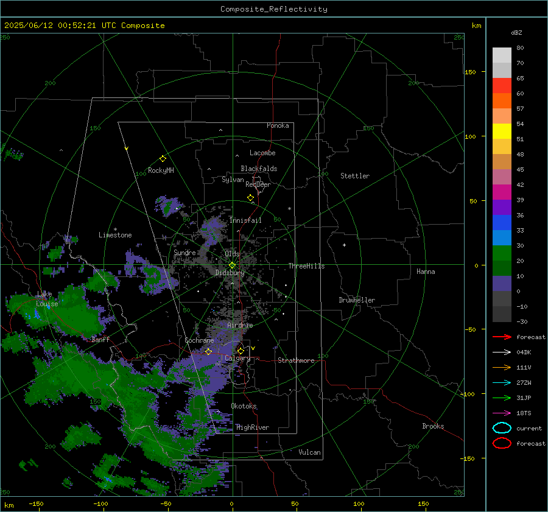Select the Olds label
The width and height of the screenshot is (548, 512).
pyautogui.click(x=232, y=254)
